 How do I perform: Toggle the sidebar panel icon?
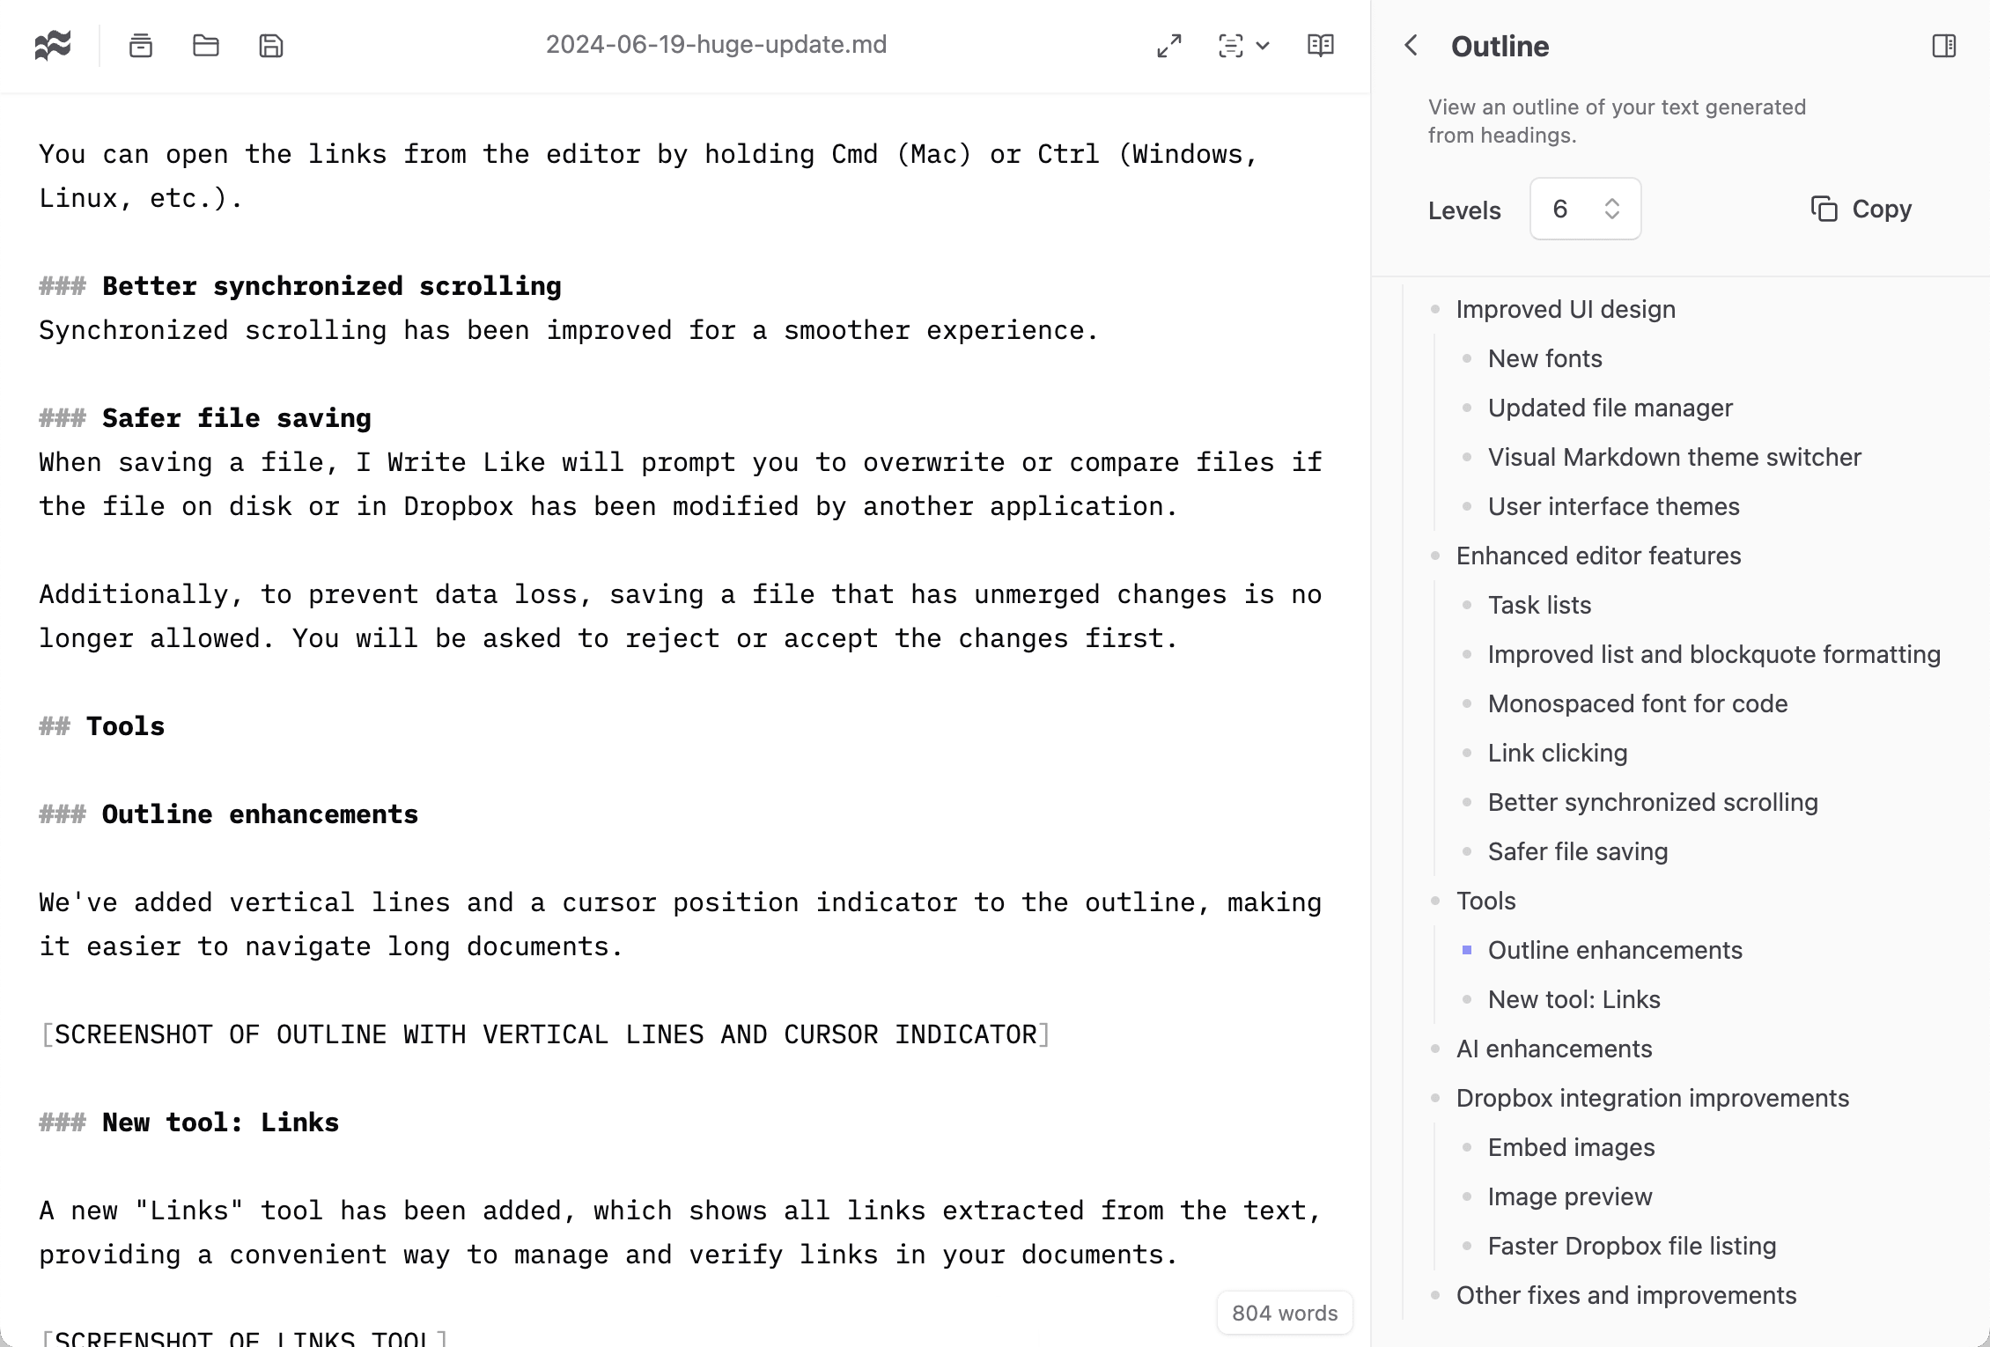coord(1944,45)
